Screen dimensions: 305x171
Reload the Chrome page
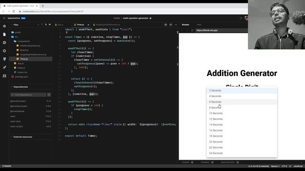tap(14, 11)
